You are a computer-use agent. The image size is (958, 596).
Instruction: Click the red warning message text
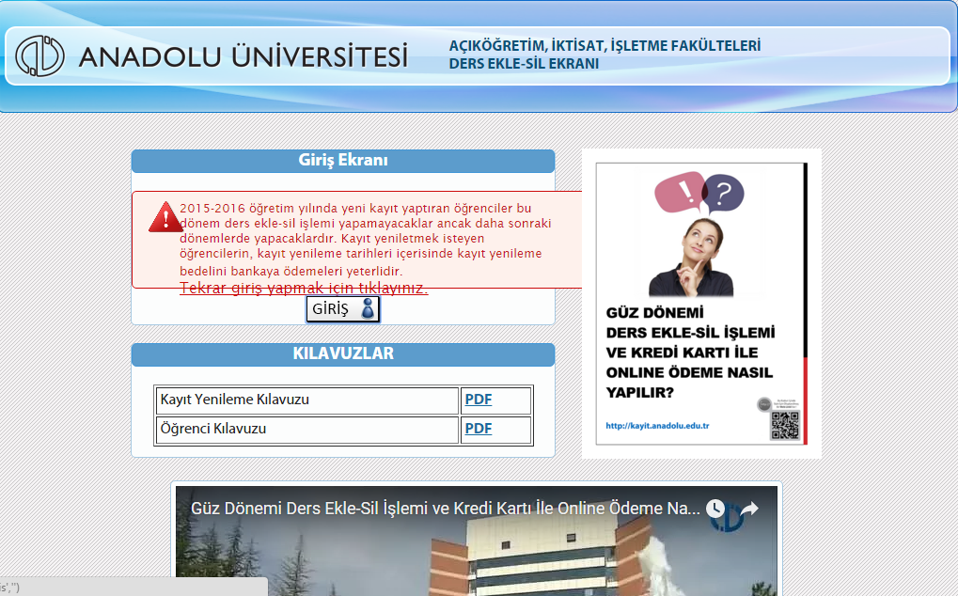(366, 240)
